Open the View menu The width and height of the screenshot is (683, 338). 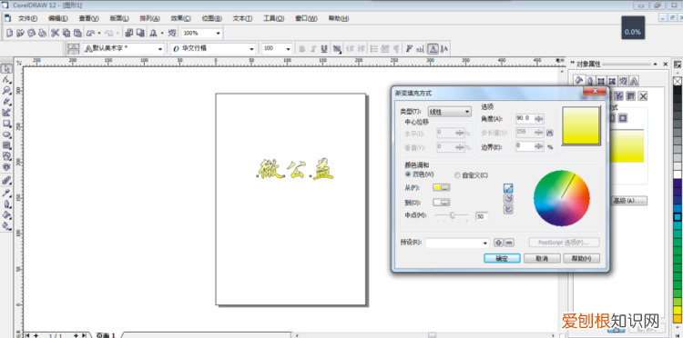89,18
